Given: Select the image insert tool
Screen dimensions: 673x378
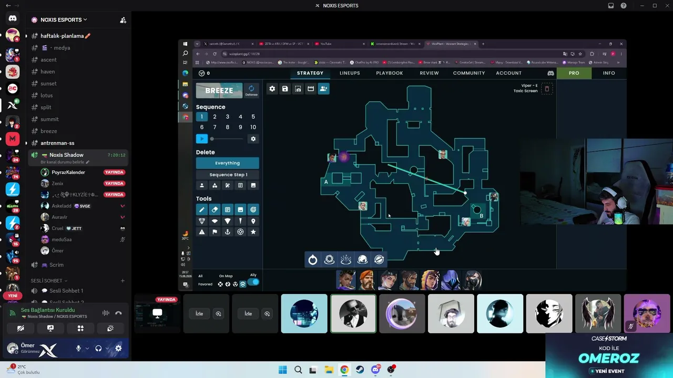Looking at the screenshot, I should point(240,209).
